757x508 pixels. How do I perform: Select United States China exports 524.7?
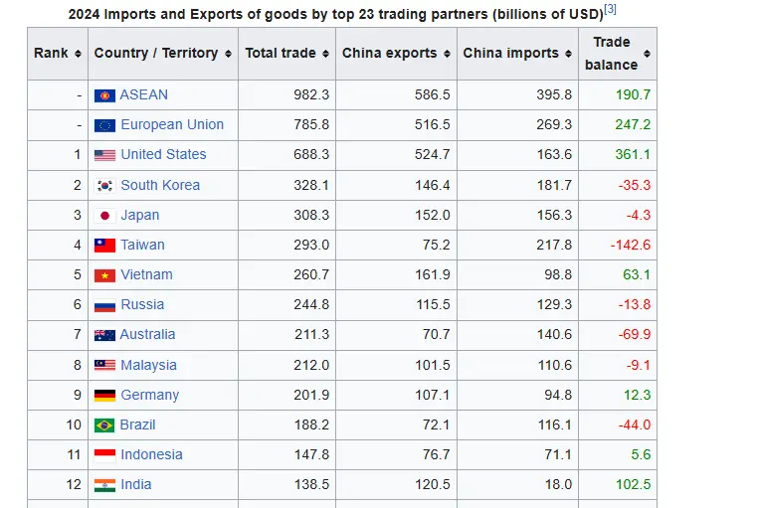point(433,154)
